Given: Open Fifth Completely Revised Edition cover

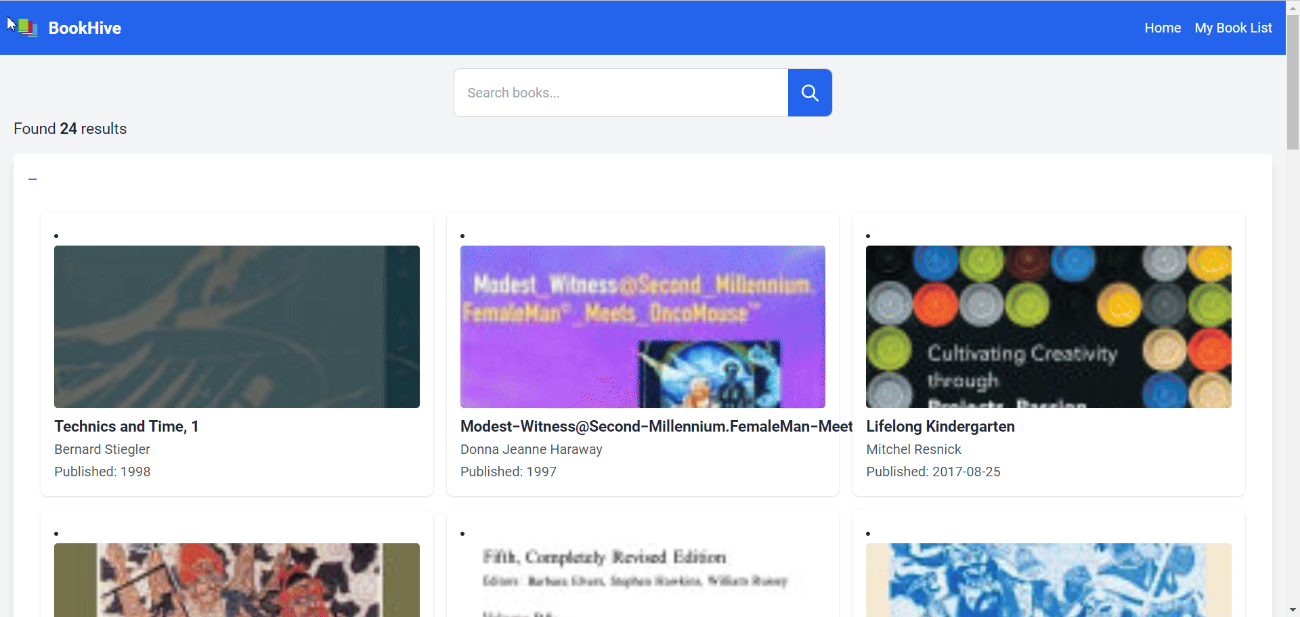Looking at the screenshot, I should point(643,580).
